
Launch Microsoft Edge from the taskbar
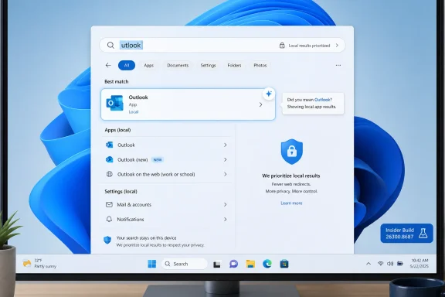[267, 264]
